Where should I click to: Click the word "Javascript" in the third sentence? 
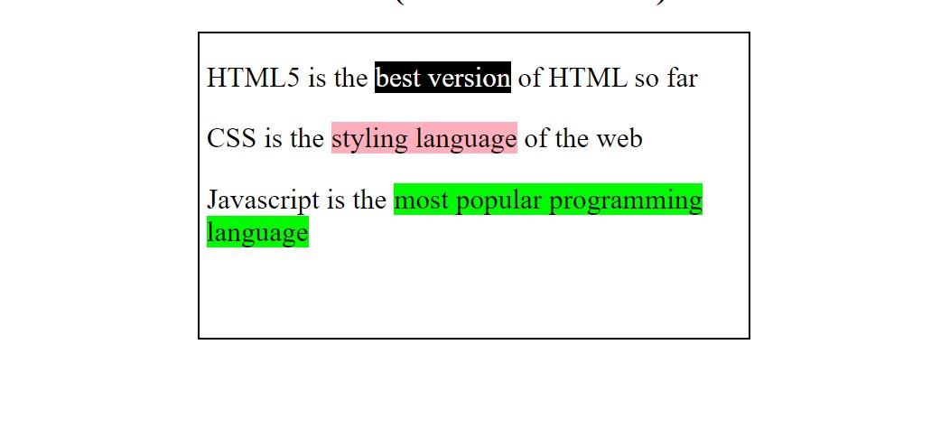click(263, 200)
